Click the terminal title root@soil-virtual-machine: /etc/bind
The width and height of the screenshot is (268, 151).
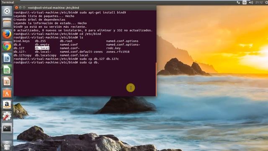(x=53, y=8)
